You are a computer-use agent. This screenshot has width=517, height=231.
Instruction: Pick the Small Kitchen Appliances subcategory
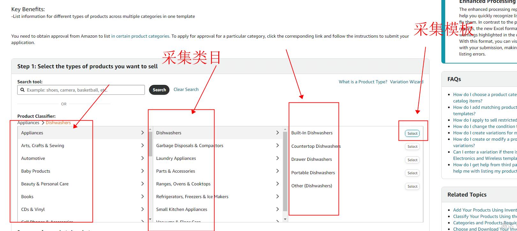pyautogui.click(x=218, y=209)
